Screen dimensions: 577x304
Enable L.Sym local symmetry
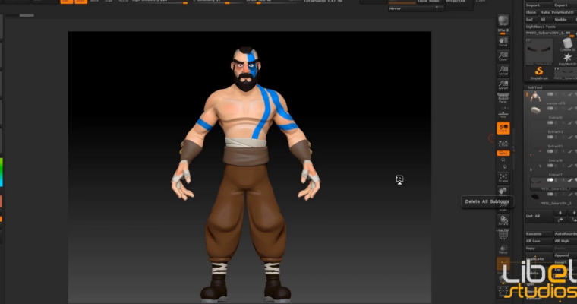(503, 143)
